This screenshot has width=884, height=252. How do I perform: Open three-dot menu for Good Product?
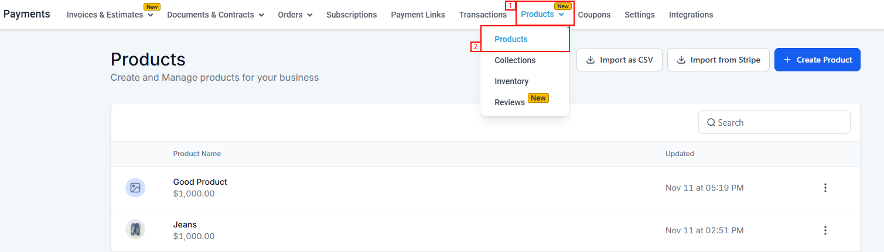[x=825, y=188]
